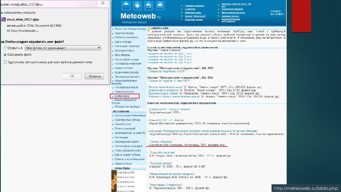The height and width of the screenshot is (192, 341).
Task: Go to "Прогноз погоды" sidebar section
Action: pos(124,33)
